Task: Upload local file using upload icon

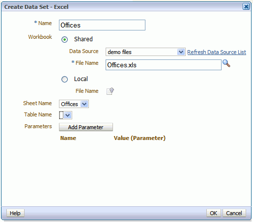Action: pyautogui.click(x=110, y=91)
